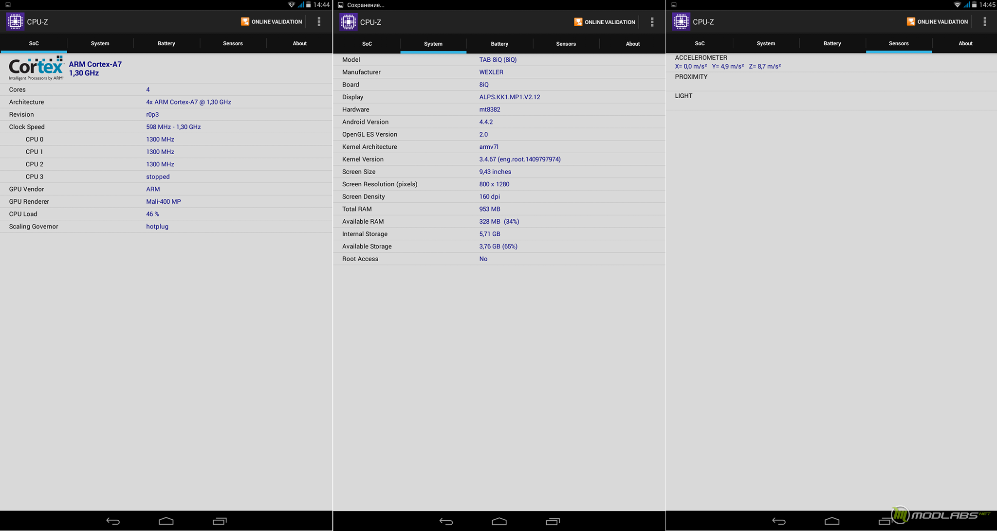Select the Cores row
Screen dimensions: 997x531
tap(166, 89)
